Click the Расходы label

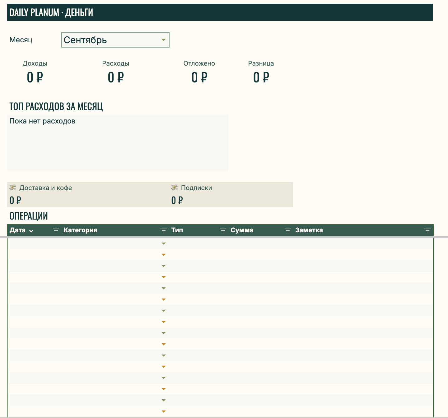[x=116, y=63]
